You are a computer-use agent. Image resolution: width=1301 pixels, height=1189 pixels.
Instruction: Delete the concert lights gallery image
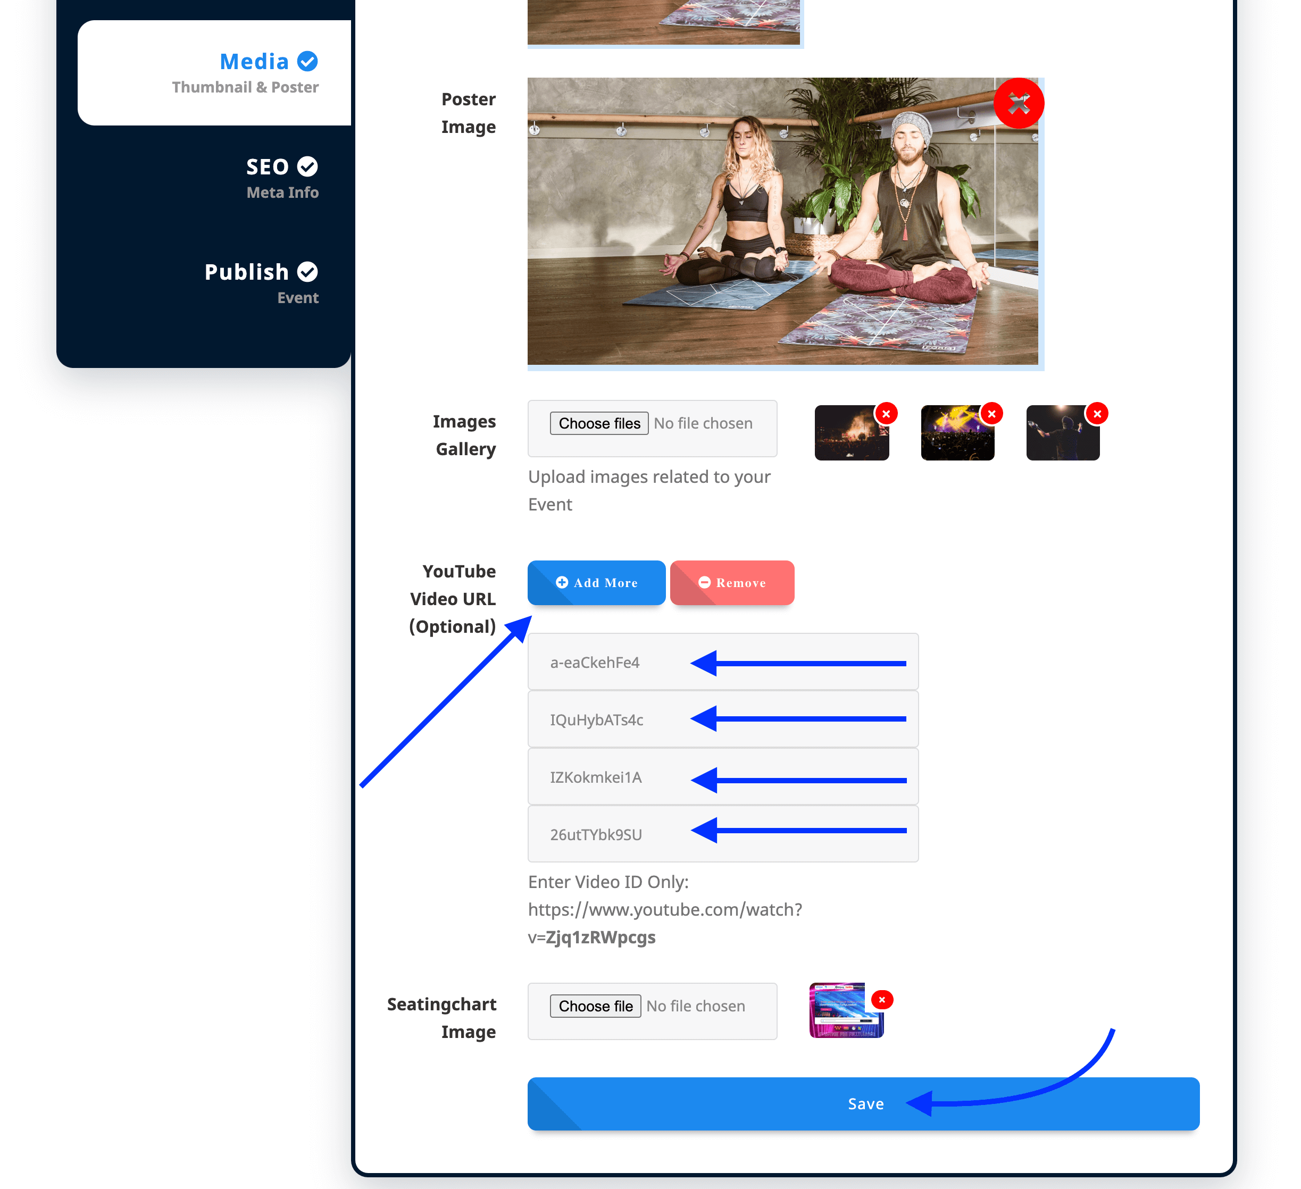992,414
